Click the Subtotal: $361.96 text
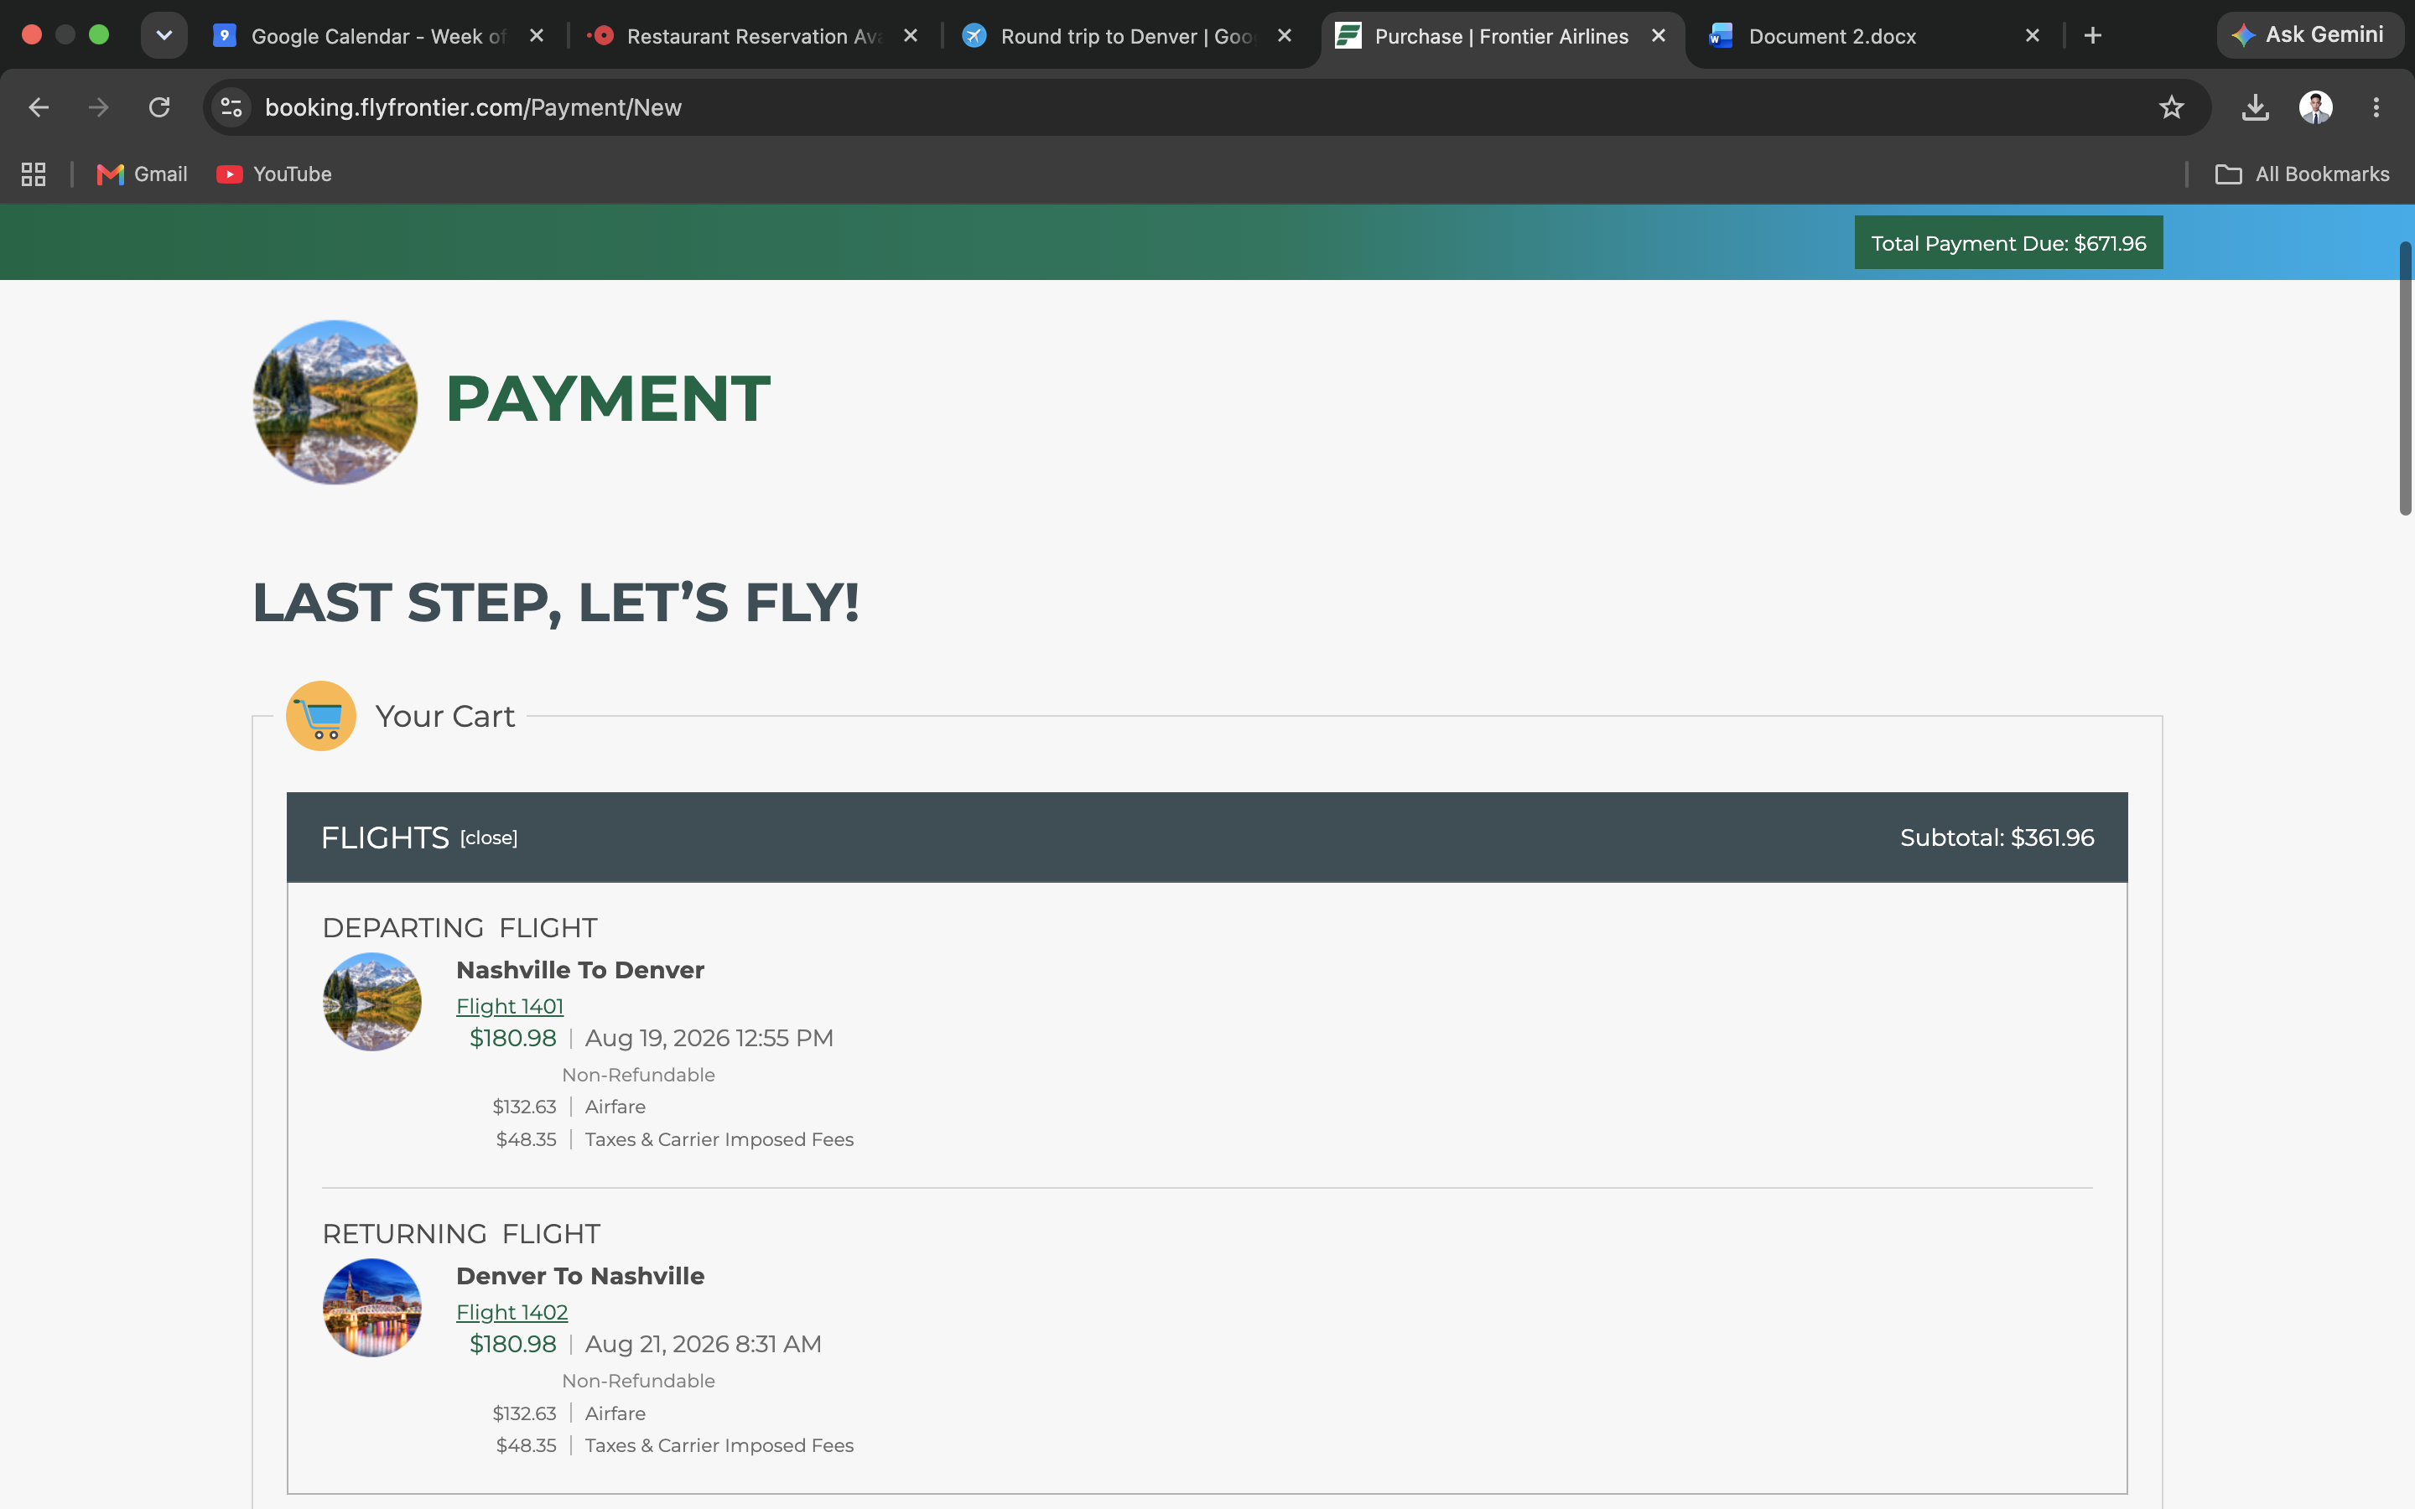This screenshot has height=1509, width=2415. click(1997, 837)
